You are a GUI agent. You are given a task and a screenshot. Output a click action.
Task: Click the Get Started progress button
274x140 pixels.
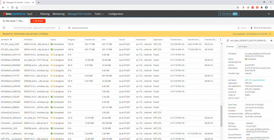point(228,14)
